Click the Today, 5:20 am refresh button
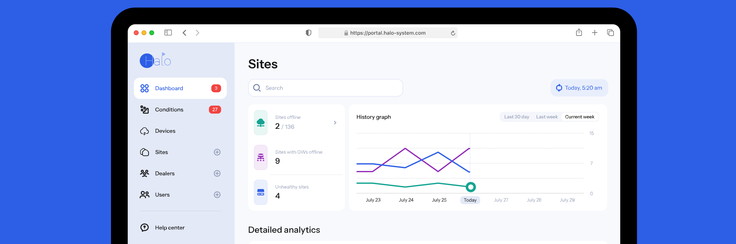 pyautogui.click(x=579, y=88)
